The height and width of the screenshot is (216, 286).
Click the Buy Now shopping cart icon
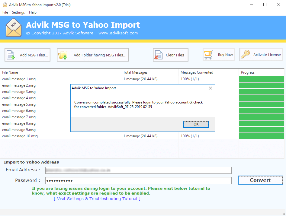point(208,55)
